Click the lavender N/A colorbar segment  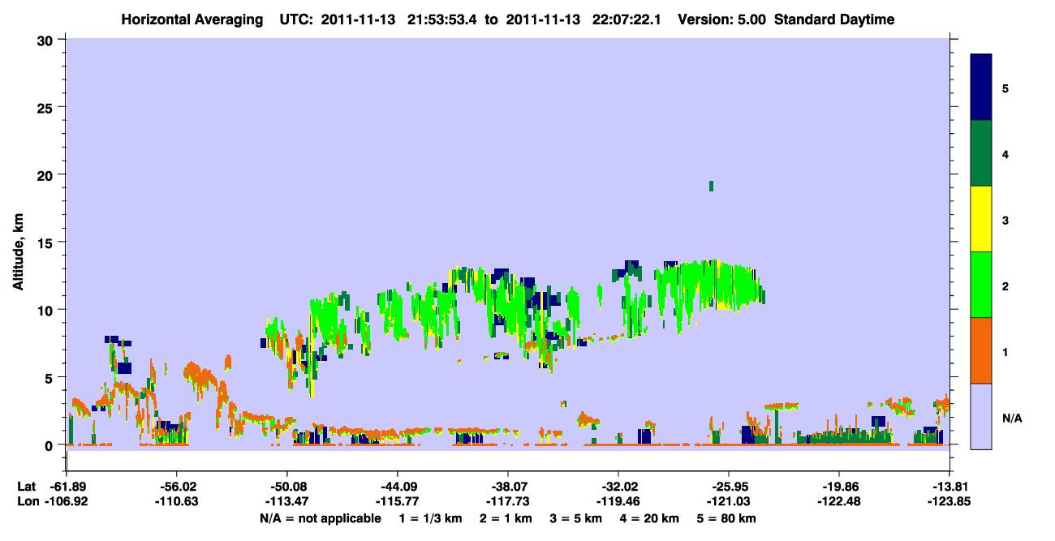981,416
